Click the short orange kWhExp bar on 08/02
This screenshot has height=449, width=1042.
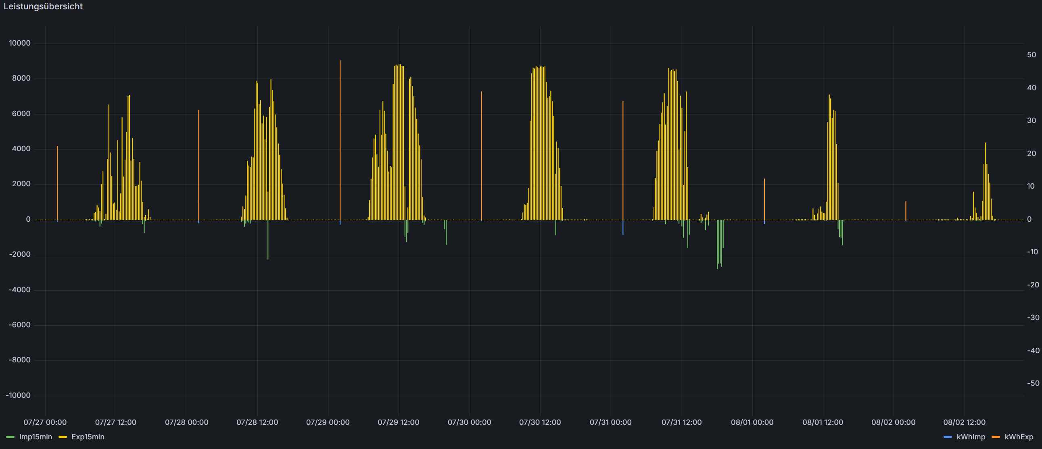[906, 210]
